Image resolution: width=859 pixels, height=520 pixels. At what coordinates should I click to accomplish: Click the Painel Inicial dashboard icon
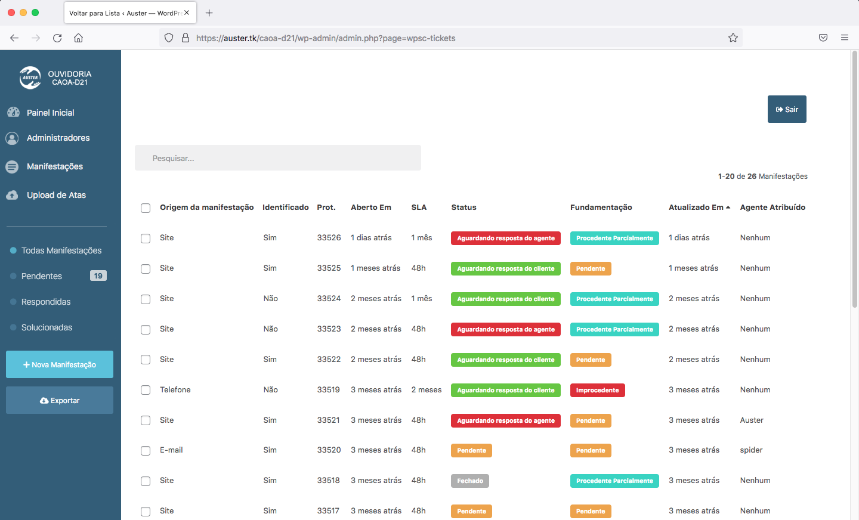coord(13,112)
